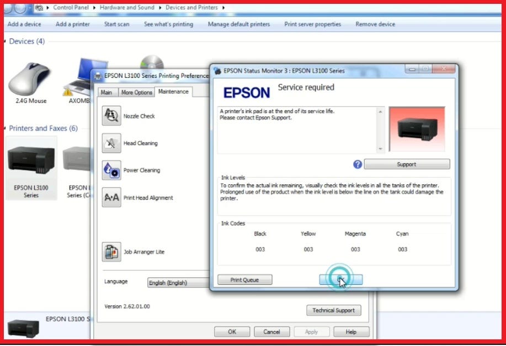The height and width of the screenshot is (346, 506).
Task: Open the Print Queue button
Action: click(244, 280)
